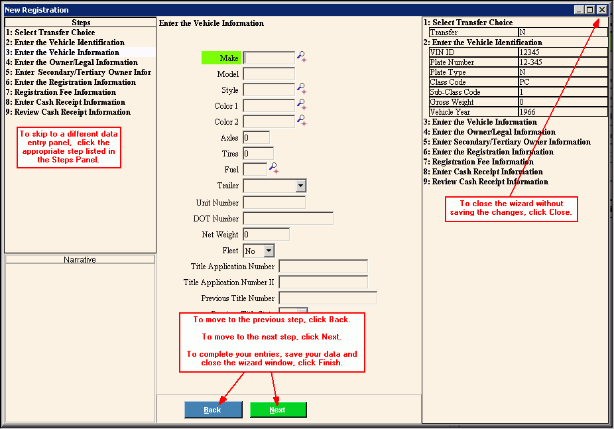
Task: Open step 9: Review Cash Receipt Information in Steps
Action: click(80, 112)
